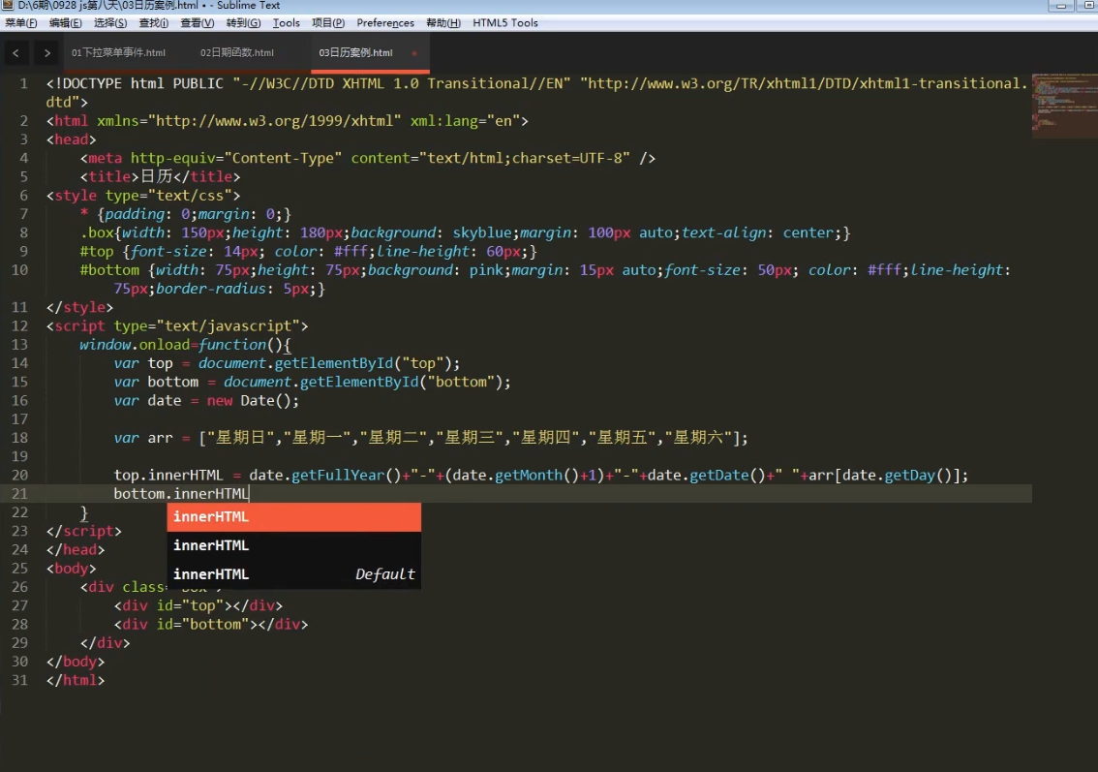Click unsaved dot on 03日历案例.html tab
This screenshot has width=1098, height=772.
pyautogui.click(x=414, y=52)
